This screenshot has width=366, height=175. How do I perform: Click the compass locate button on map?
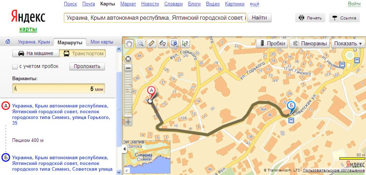pyautogui.click(x=128, y=59)
